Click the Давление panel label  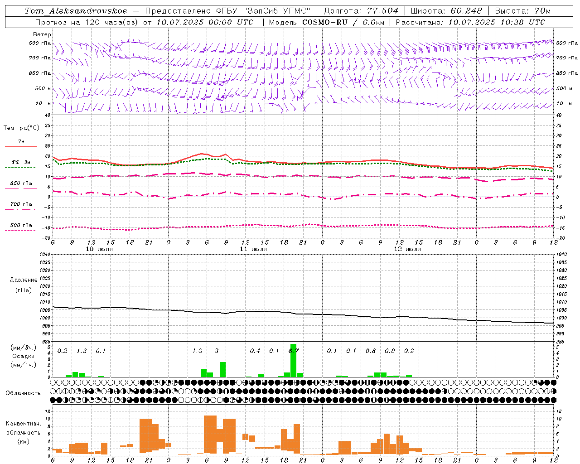[24, 280]
